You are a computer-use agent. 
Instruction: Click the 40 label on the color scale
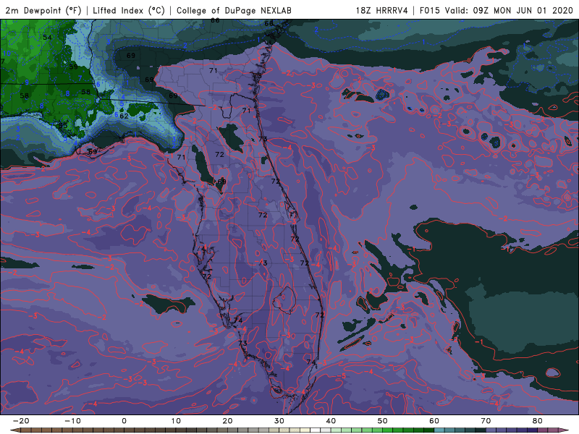(331, 421)
